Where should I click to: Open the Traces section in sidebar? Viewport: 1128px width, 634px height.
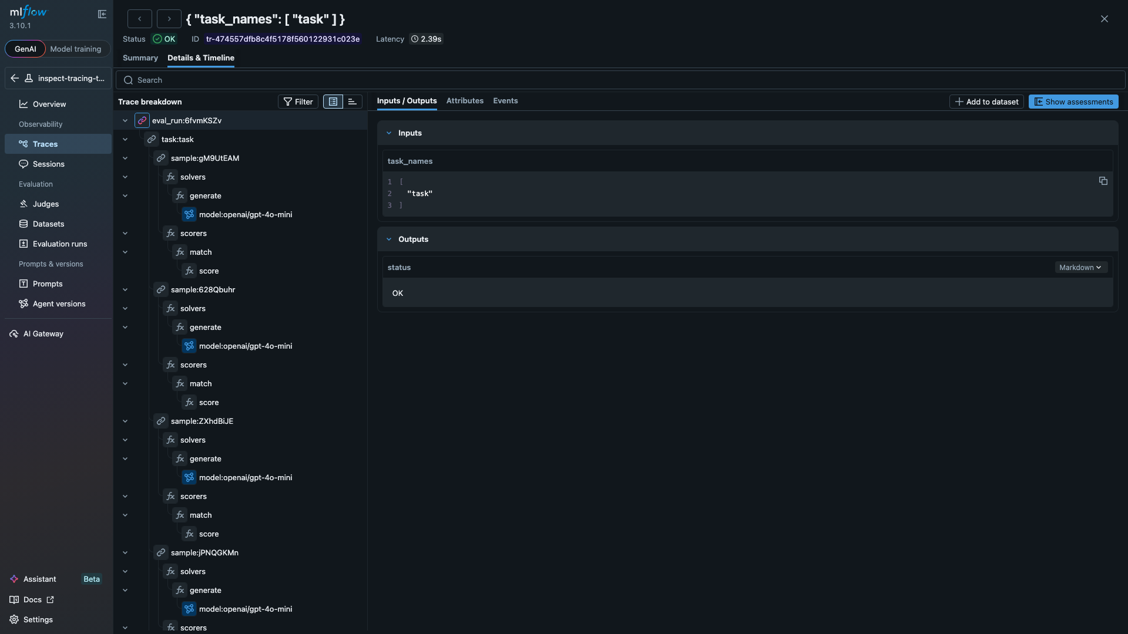point(45,144)
